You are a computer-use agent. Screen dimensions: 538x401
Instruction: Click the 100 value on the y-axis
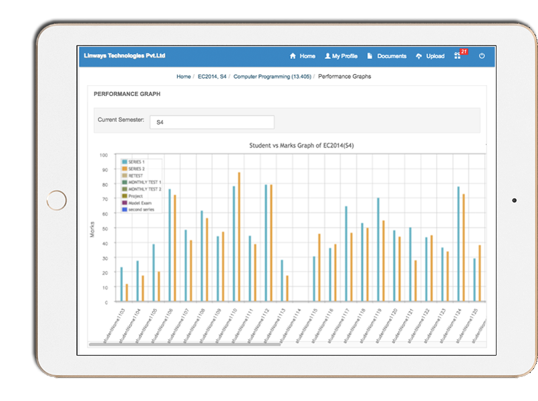(104, 155)
